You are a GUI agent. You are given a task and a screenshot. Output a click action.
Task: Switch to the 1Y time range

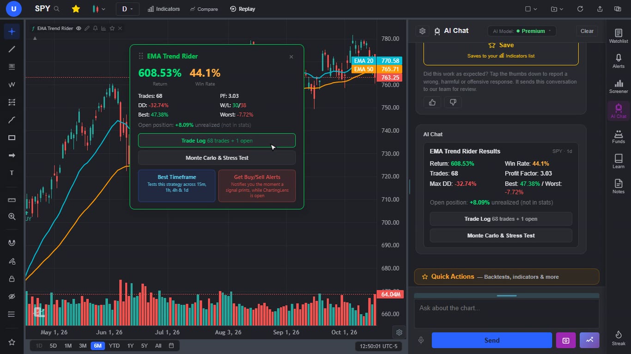(131, 346)
